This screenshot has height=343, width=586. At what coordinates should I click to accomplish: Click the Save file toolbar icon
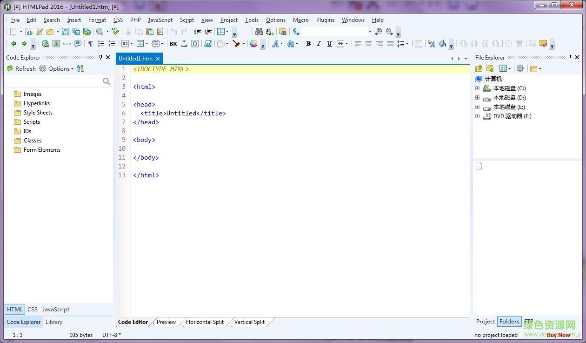[x=65, y=32]
